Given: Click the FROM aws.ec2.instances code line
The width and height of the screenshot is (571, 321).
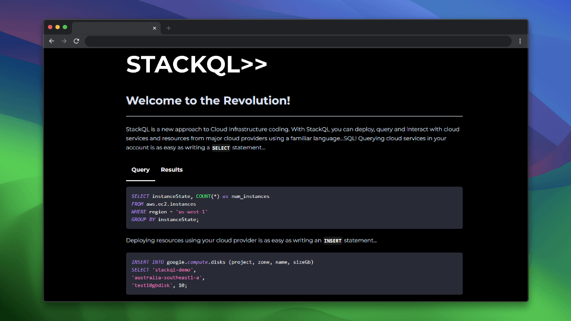Looking at the screenshot, I should (x=164, y=204).
